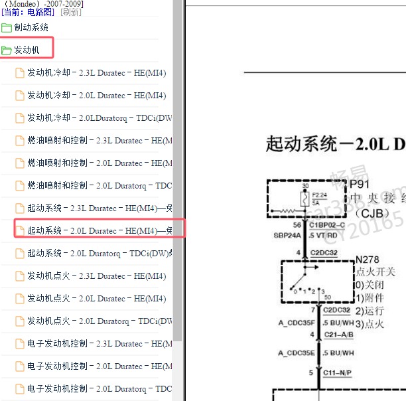Open 燃油喷射和控制 2.0L Duratorq entry

point(100,185)
